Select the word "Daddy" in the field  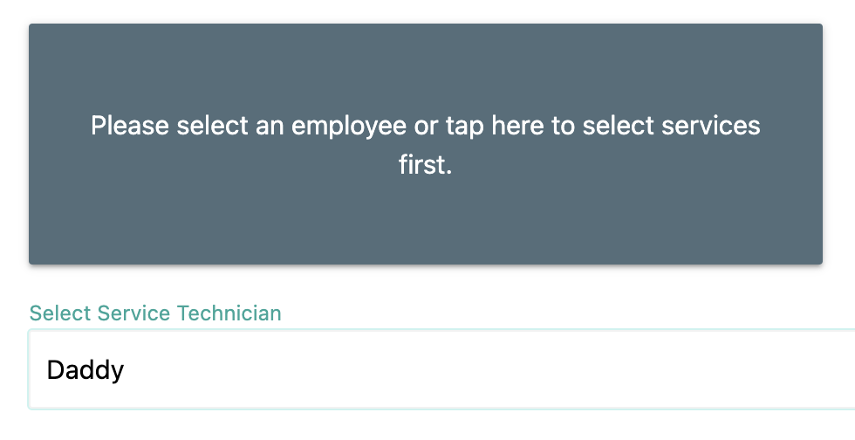pyautogui.click(x=85, y=370)
